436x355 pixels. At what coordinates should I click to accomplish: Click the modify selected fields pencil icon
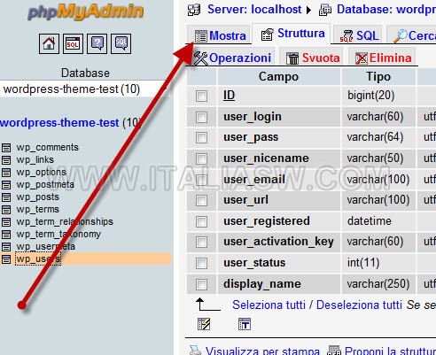click(204, 324)
